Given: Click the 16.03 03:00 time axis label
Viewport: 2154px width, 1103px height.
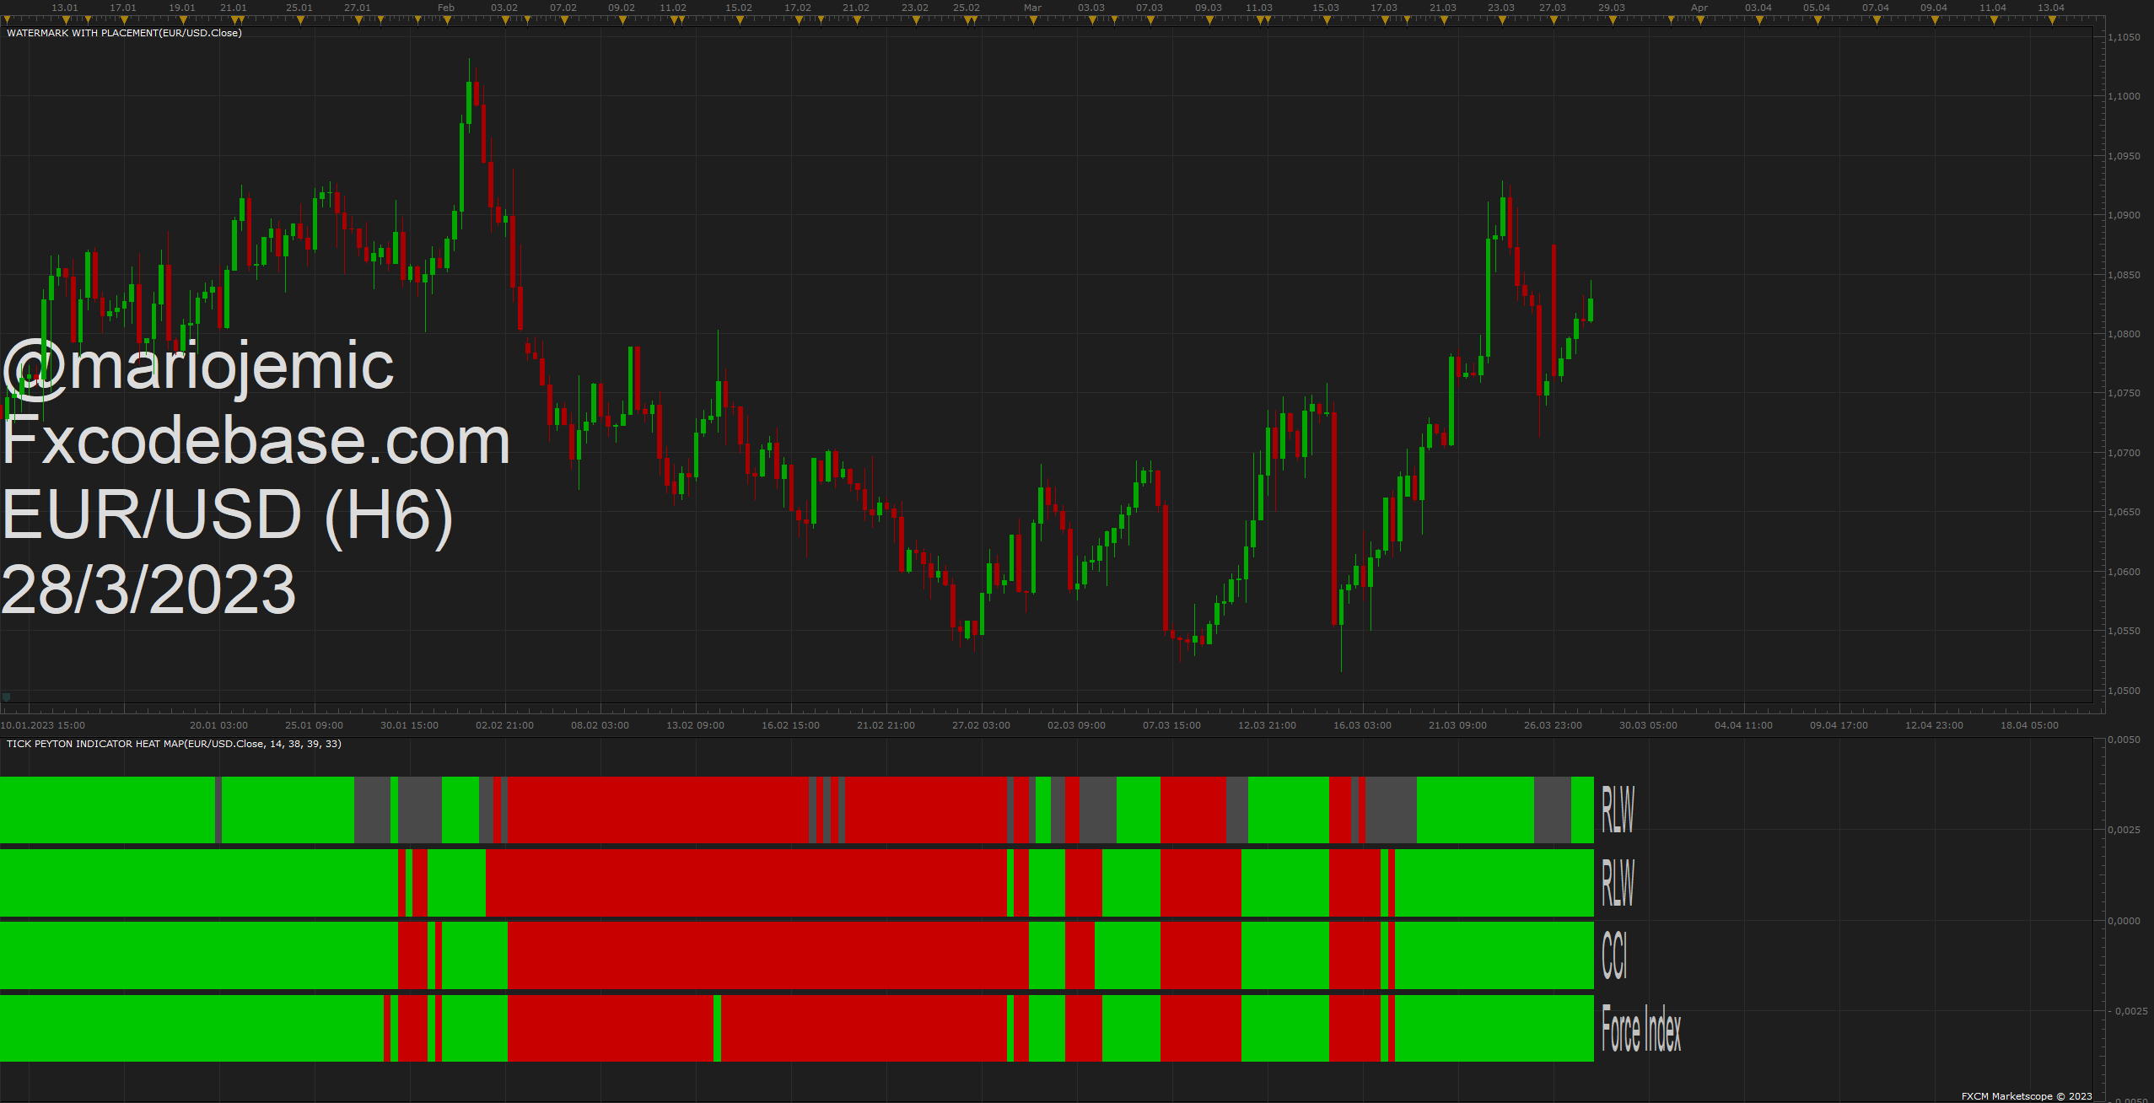Looking at the screenshot, I should (x=1362, y=725).
